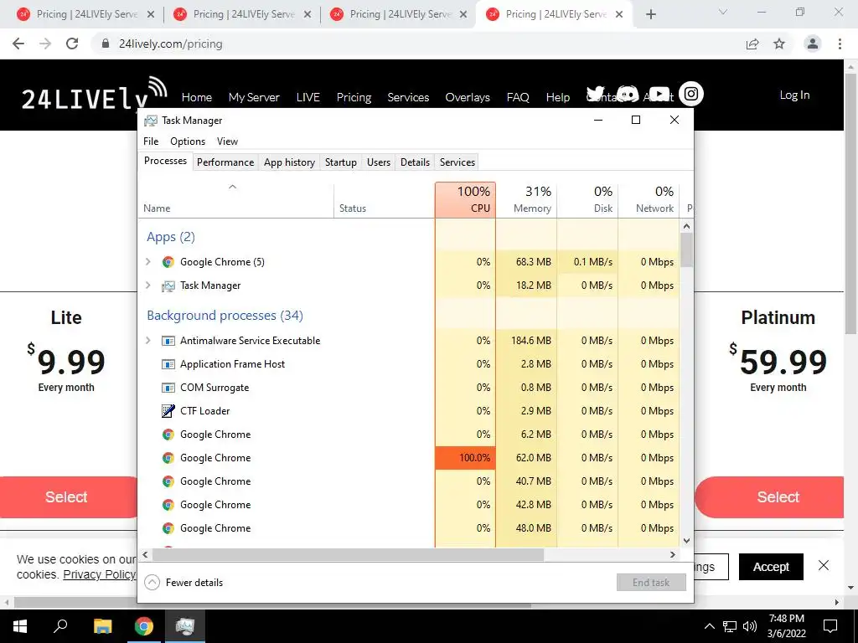This screenshot has width=858, height=643.
Task: Click the Instagram icon in website header
Action: pos(691,94)
